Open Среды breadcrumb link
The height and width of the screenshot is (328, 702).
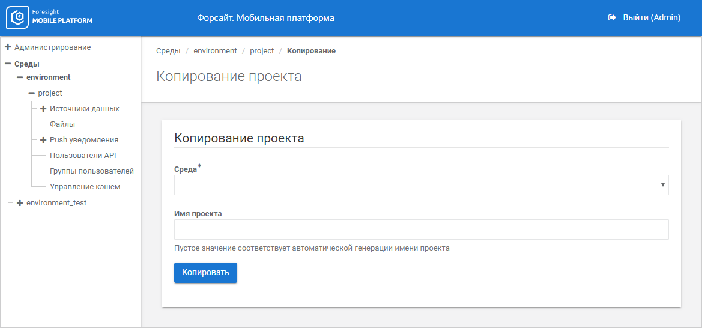tap(168, 51)
